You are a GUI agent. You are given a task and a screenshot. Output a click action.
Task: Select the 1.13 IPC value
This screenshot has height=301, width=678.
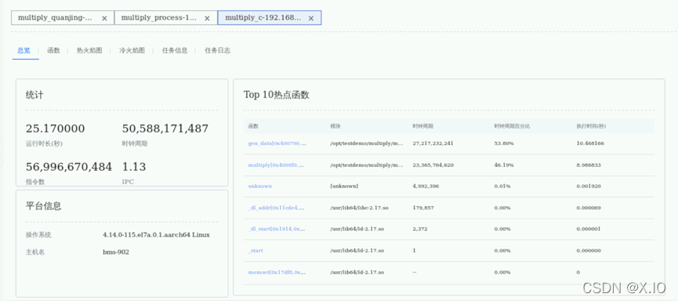134,166
